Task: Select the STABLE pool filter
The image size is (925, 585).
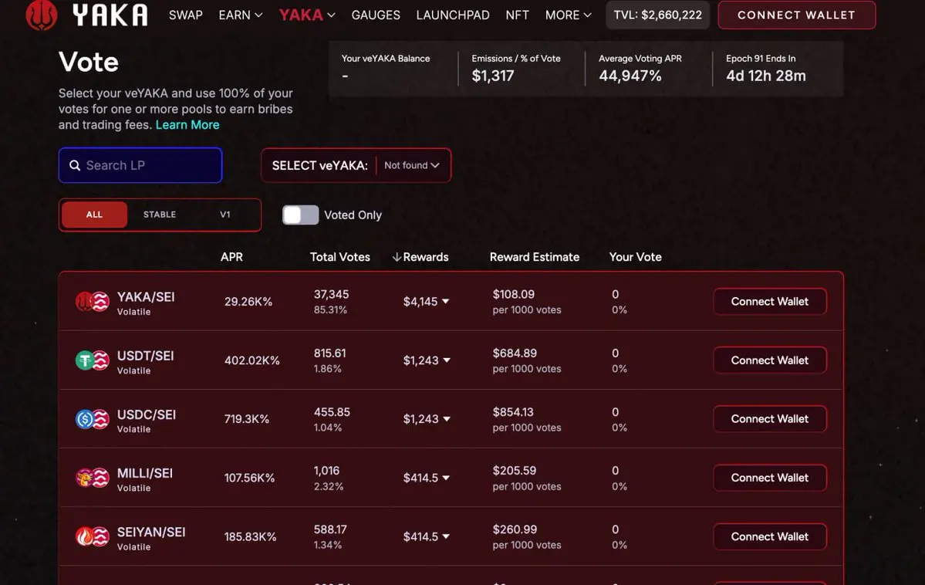Action: point(159,215)
